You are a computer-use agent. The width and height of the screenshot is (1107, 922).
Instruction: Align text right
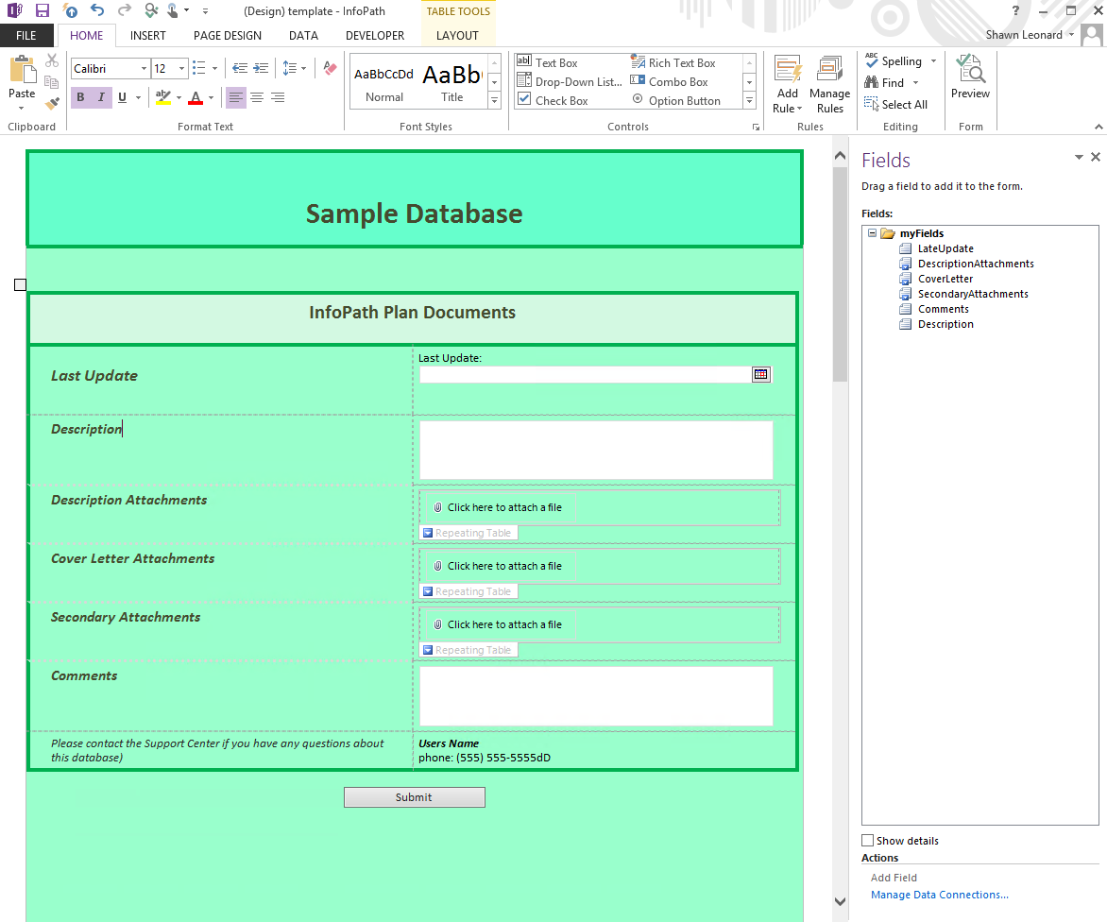[278, 97]
